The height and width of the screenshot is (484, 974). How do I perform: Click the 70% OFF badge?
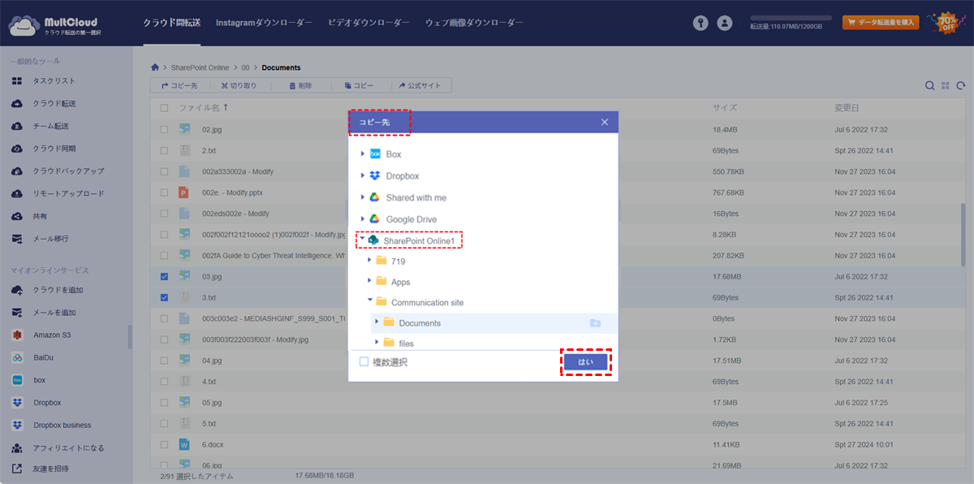click(946, 22)
